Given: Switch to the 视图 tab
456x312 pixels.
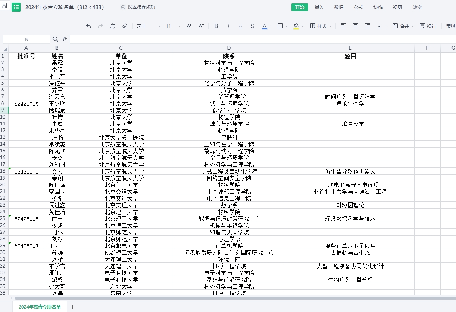Looking at the screenshot, I should click(x=398, y=8).
